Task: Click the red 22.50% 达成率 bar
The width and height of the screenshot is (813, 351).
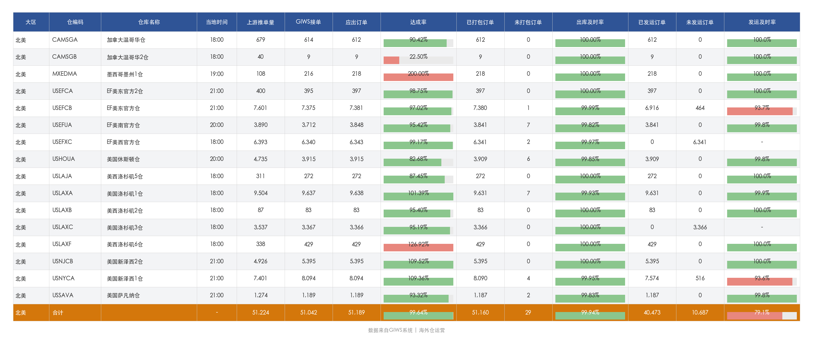Action: (x=391, y=60)
